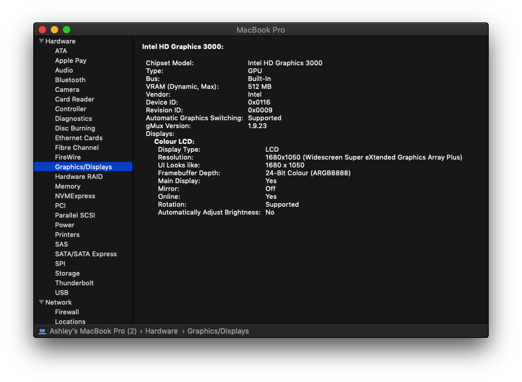Select the Hardware category label
Screen dimensions: 522x382
60,41
